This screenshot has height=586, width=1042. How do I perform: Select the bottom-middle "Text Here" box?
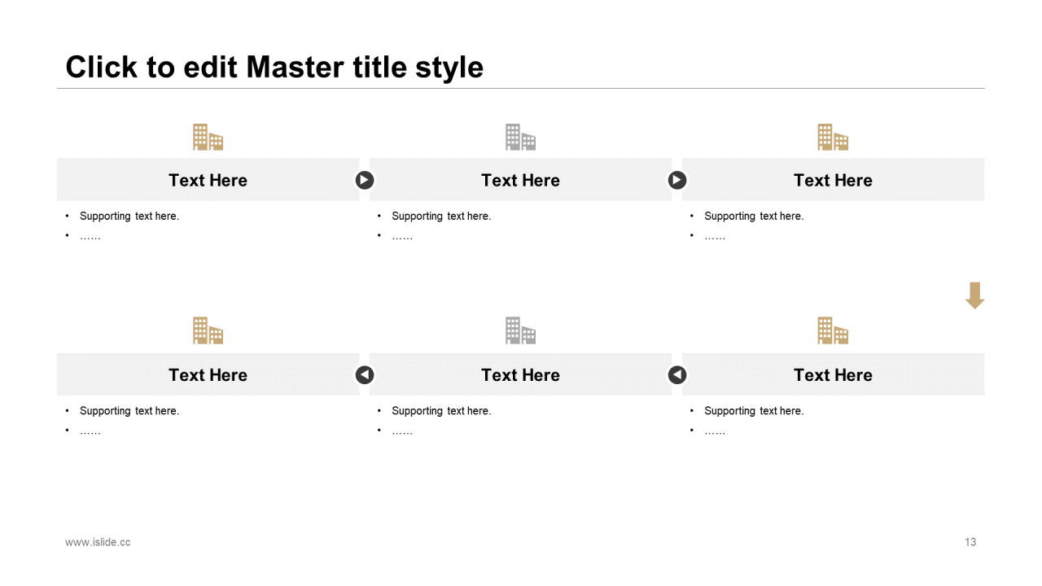(520, 374)
